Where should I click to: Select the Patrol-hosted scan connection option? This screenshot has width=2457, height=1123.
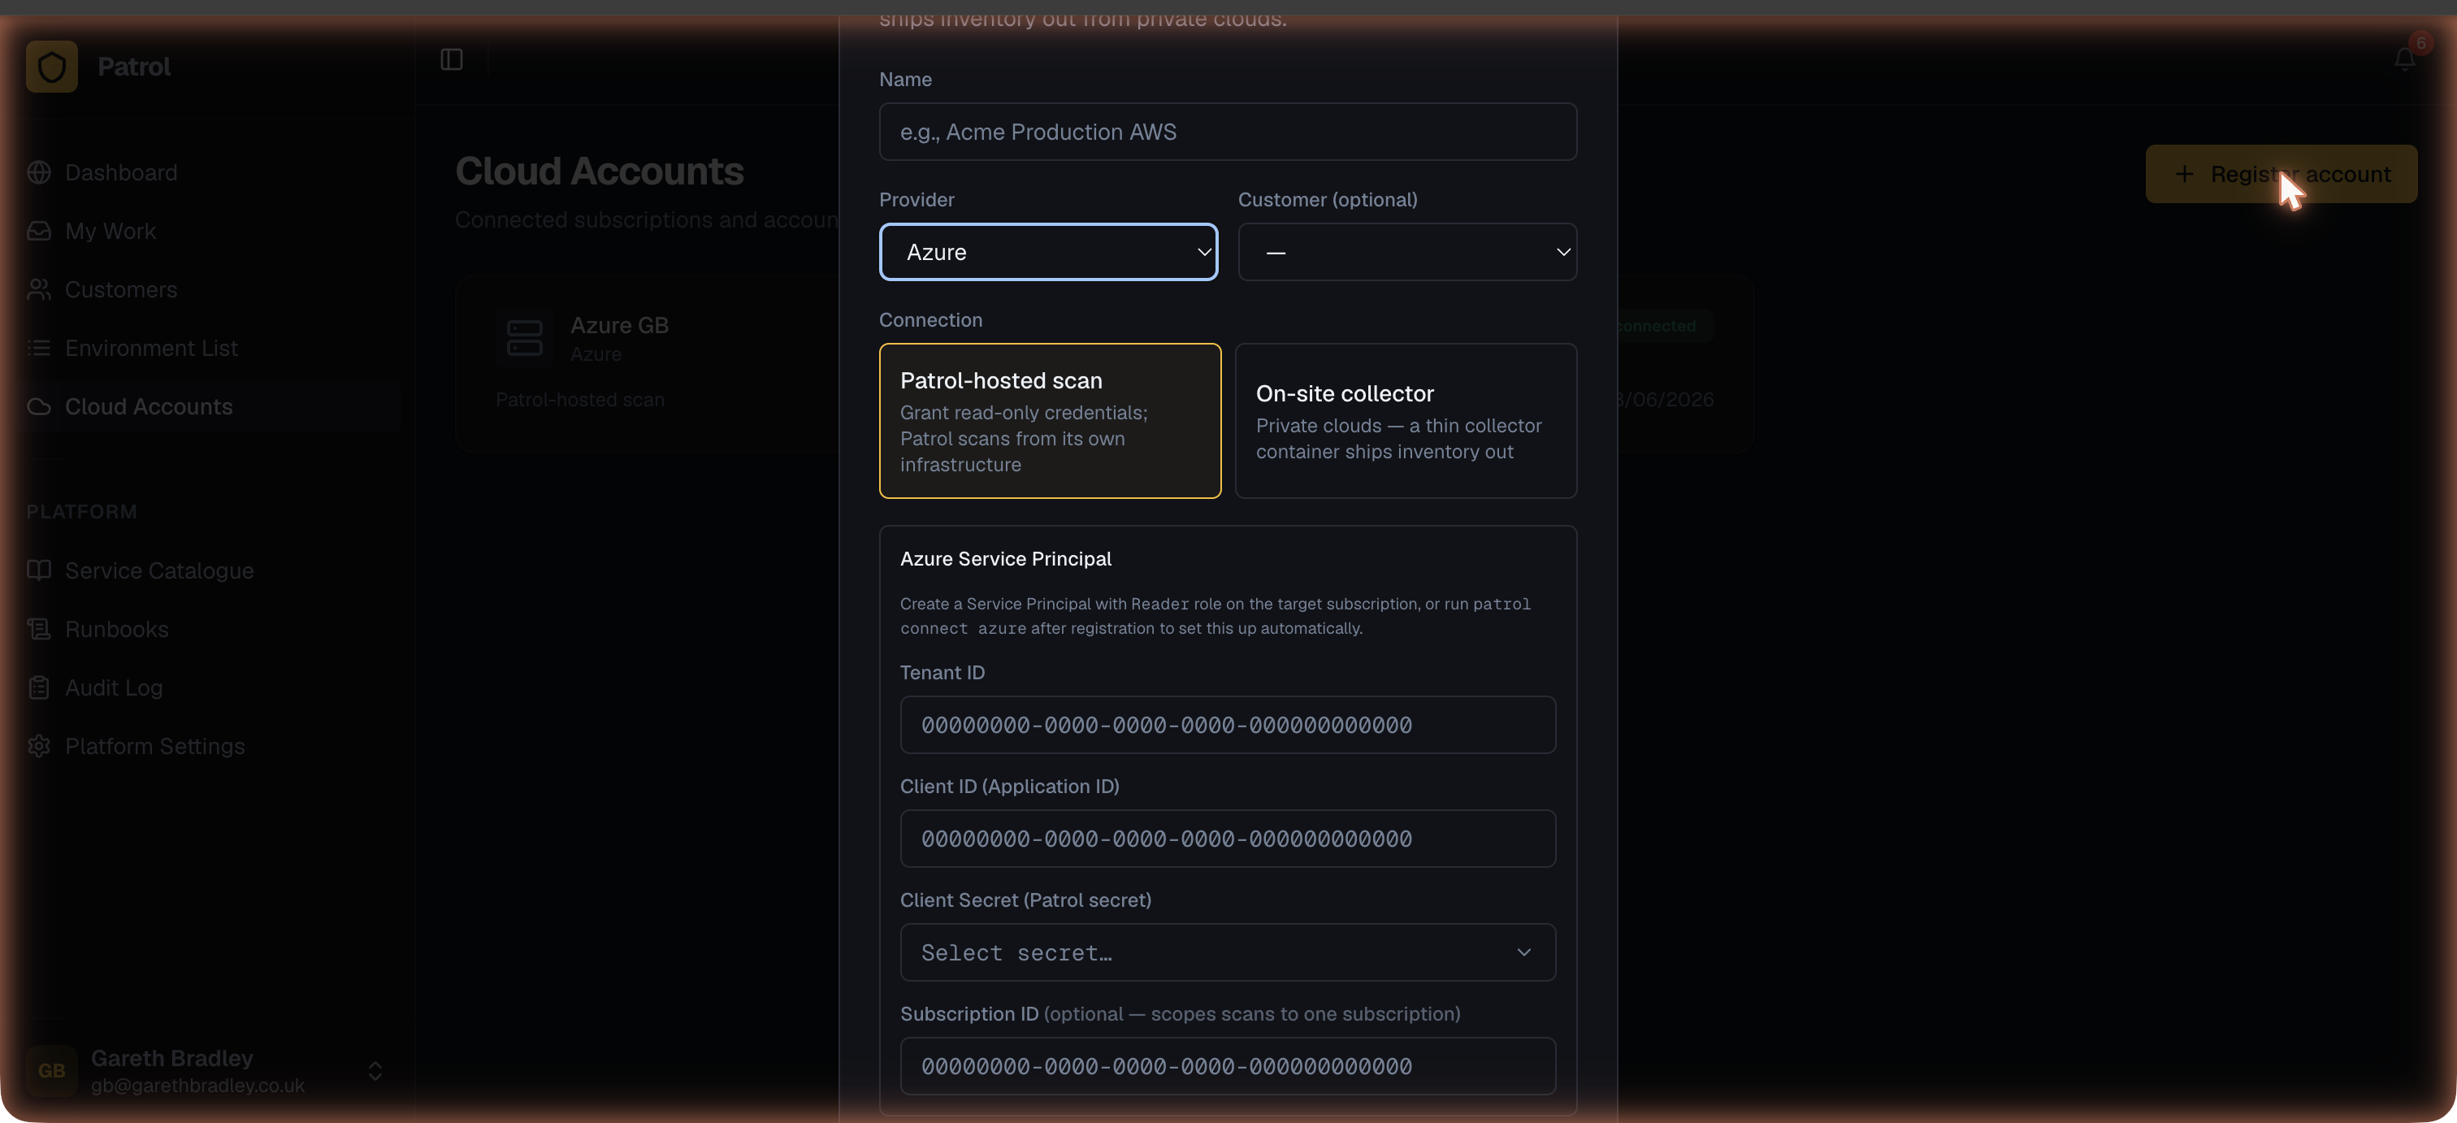click(1049, 421)
